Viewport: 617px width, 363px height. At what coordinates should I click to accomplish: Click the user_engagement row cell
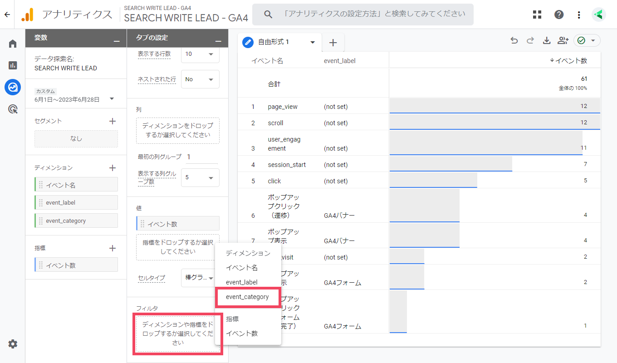coord(284,144)
